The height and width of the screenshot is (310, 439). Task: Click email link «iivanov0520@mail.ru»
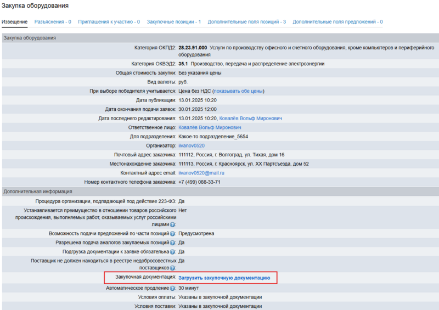[x=201, y=173]
